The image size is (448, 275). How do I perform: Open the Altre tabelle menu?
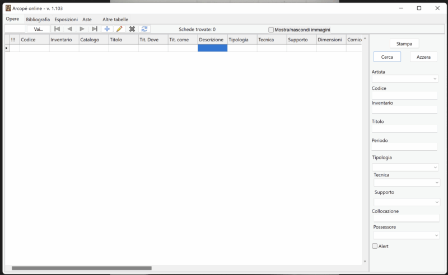pos(115,20)
